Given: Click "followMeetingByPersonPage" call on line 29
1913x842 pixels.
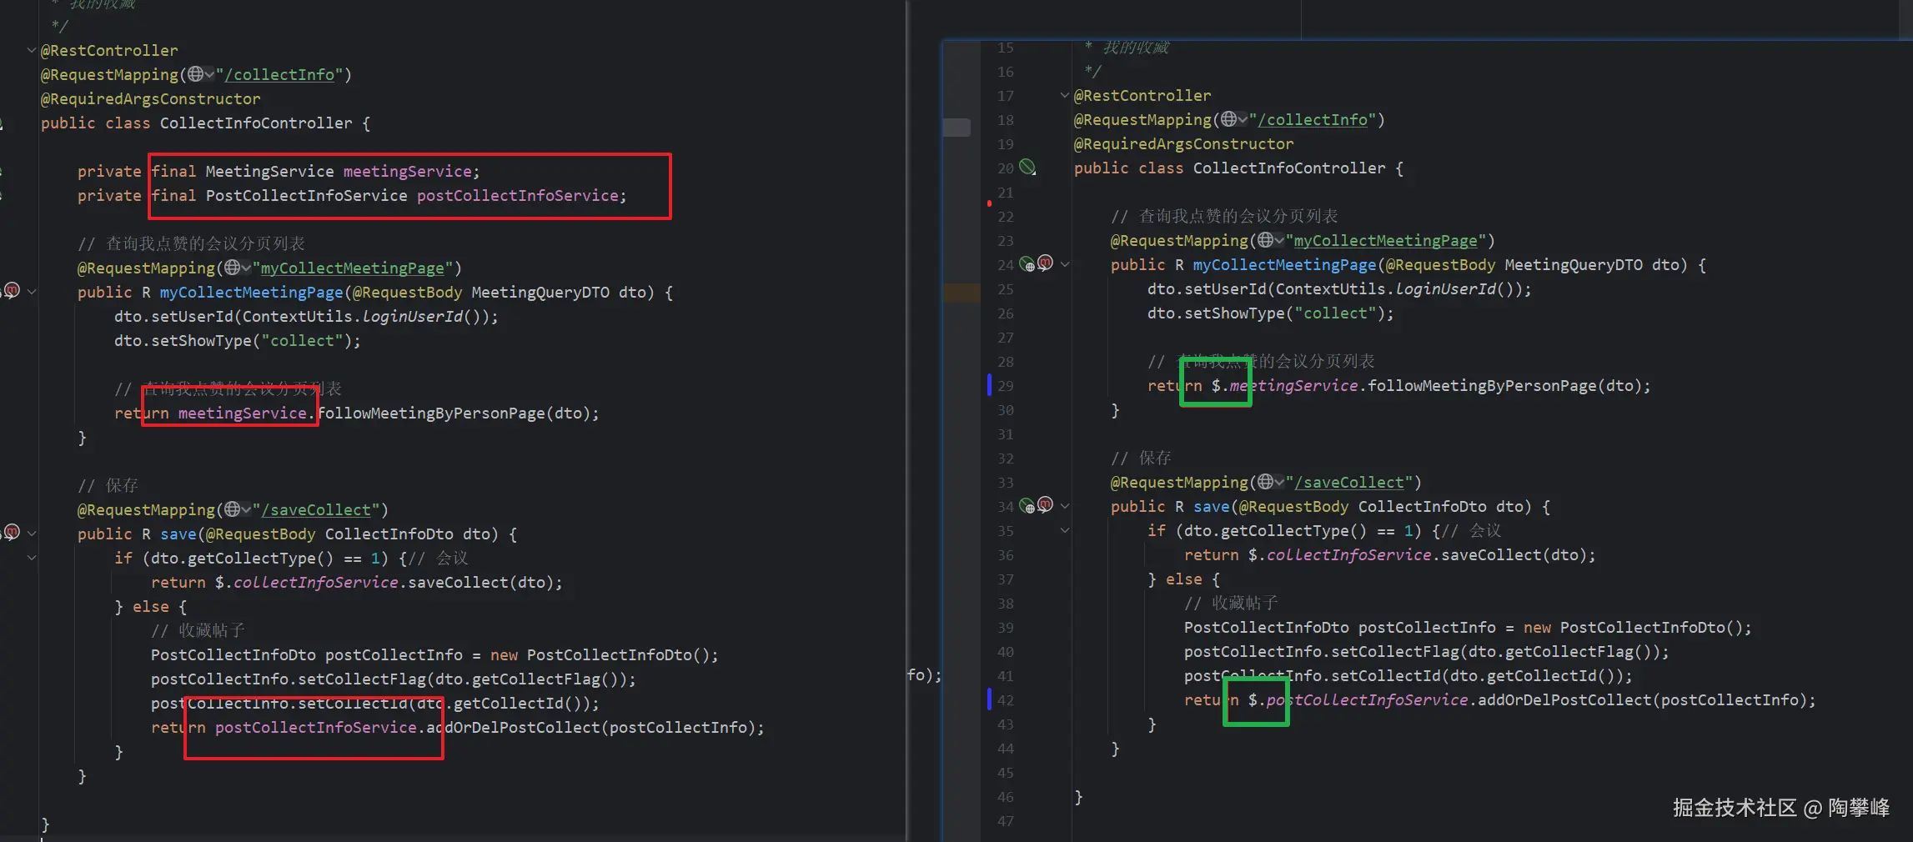Looking at the screenshot, I should pyautogui.click(x=1482, y=386).
